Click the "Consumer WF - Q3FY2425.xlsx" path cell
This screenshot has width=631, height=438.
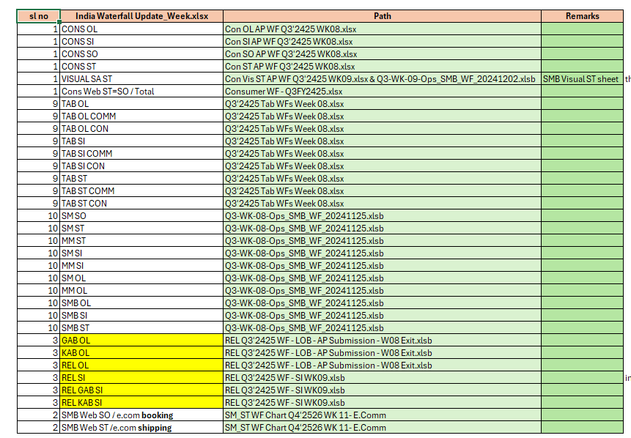382,91
